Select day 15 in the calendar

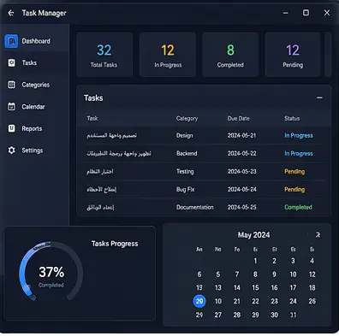[x=255, y=287]
